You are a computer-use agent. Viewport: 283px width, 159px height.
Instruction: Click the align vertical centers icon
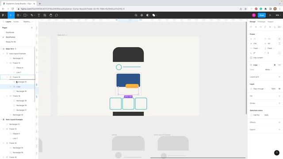pyautogui.click(x=270, y=27)
